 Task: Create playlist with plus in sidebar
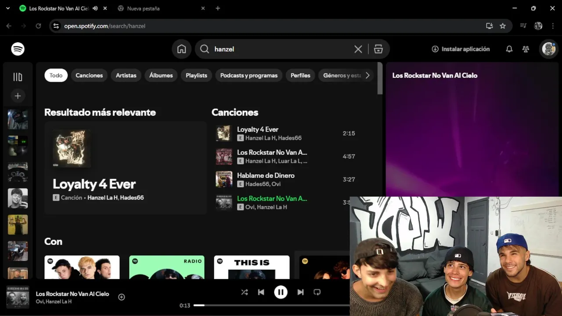tap(18, 96)
